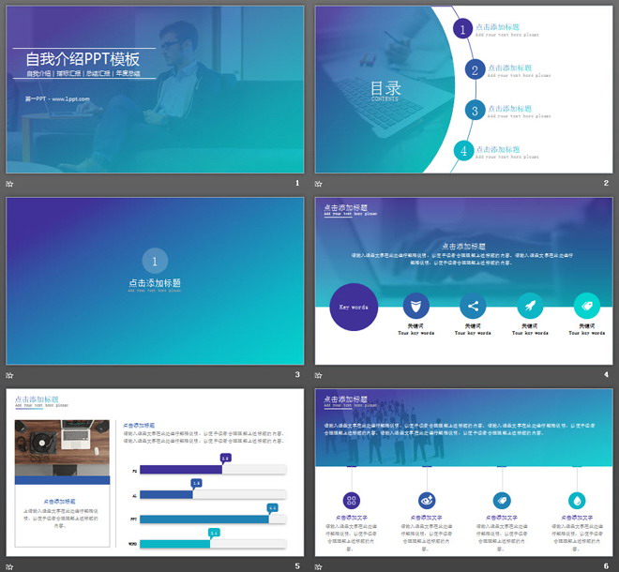The image size is (619, 572).
Task: Click slide number 2 label
Action: (x=606, y=183)
